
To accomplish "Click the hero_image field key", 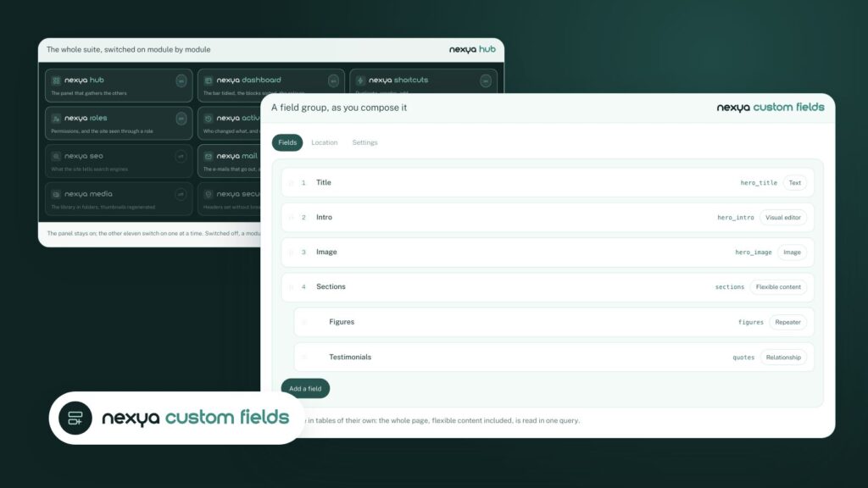I will tap(754, 252).
